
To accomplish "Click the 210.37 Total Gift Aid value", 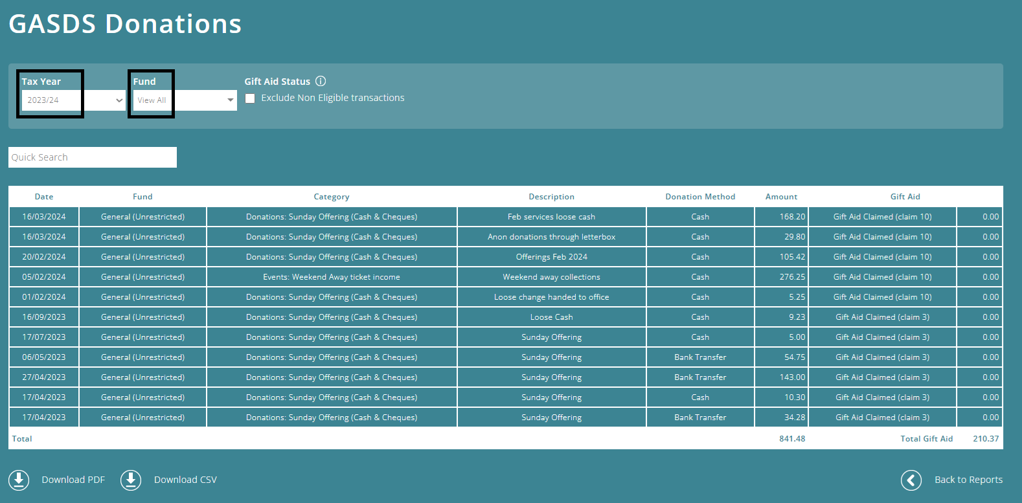I will click(986, 439).
